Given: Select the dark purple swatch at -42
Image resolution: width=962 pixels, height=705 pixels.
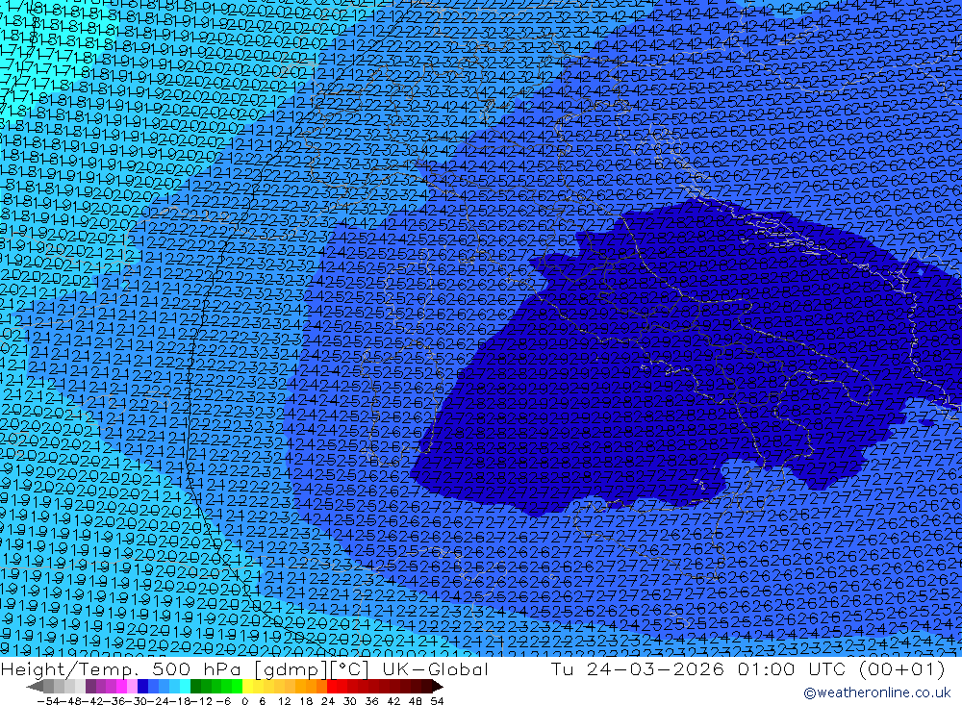Looking at the screenshot, I should pos(90,686).
